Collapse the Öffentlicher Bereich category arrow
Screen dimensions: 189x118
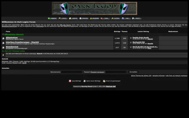tap(3, 34)
